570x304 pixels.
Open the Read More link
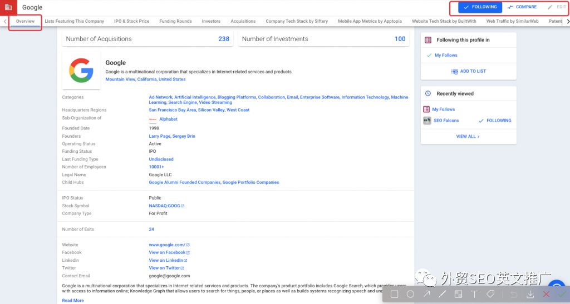click(73, 301)
